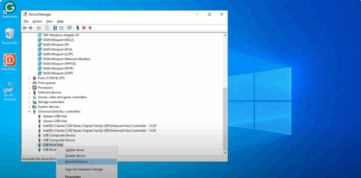Image resolution: width=361 pixels, height=178 pixels.
Task: Open the View menu
Action: (x=49, y=21)
